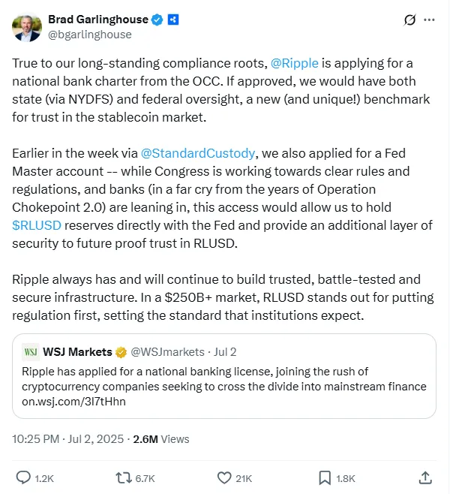Click Brad Garlinghouse's blue verified badge
Screen dimensions: 450x494
157,20
